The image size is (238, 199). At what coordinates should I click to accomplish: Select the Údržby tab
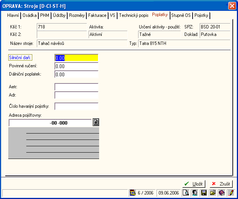pyautogui.click(x=59, y=15)
